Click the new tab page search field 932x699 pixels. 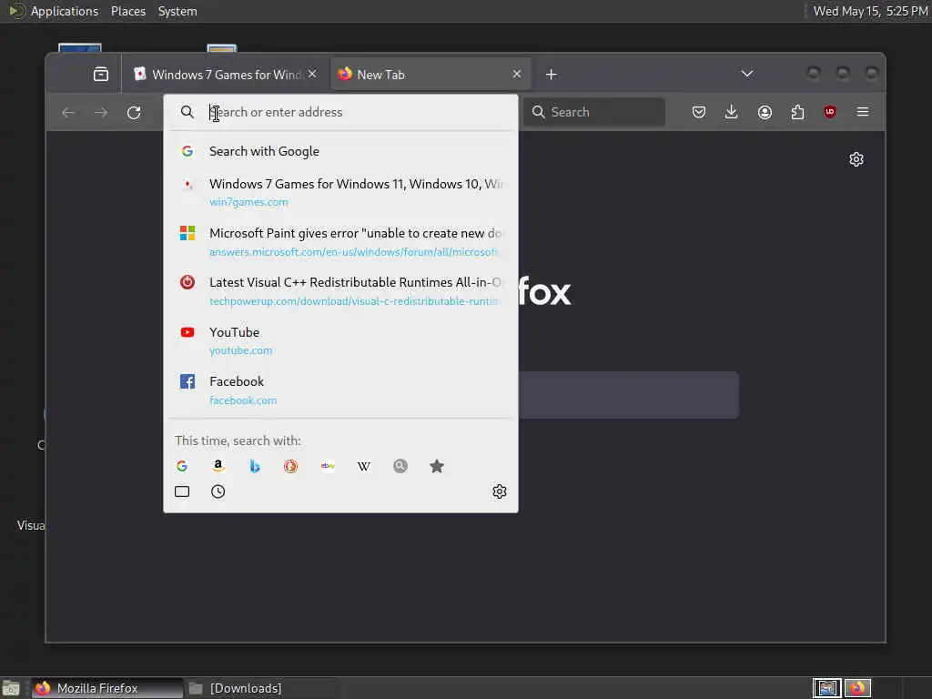tap(628, 395)
